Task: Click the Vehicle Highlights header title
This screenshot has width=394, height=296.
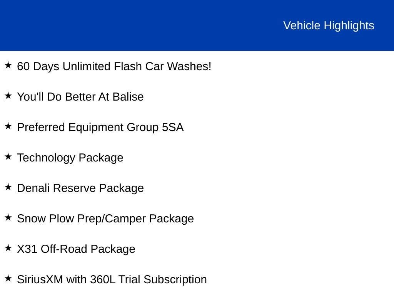Action: click(329, 25)
